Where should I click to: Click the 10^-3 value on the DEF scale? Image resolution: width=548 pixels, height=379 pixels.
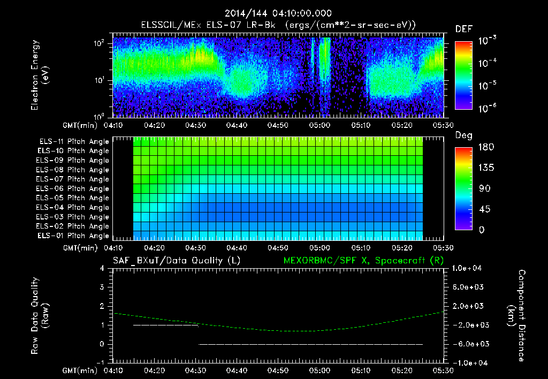487,40
